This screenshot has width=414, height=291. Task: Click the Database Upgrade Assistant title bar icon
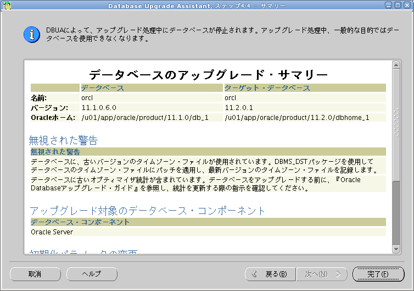point(7,5)
